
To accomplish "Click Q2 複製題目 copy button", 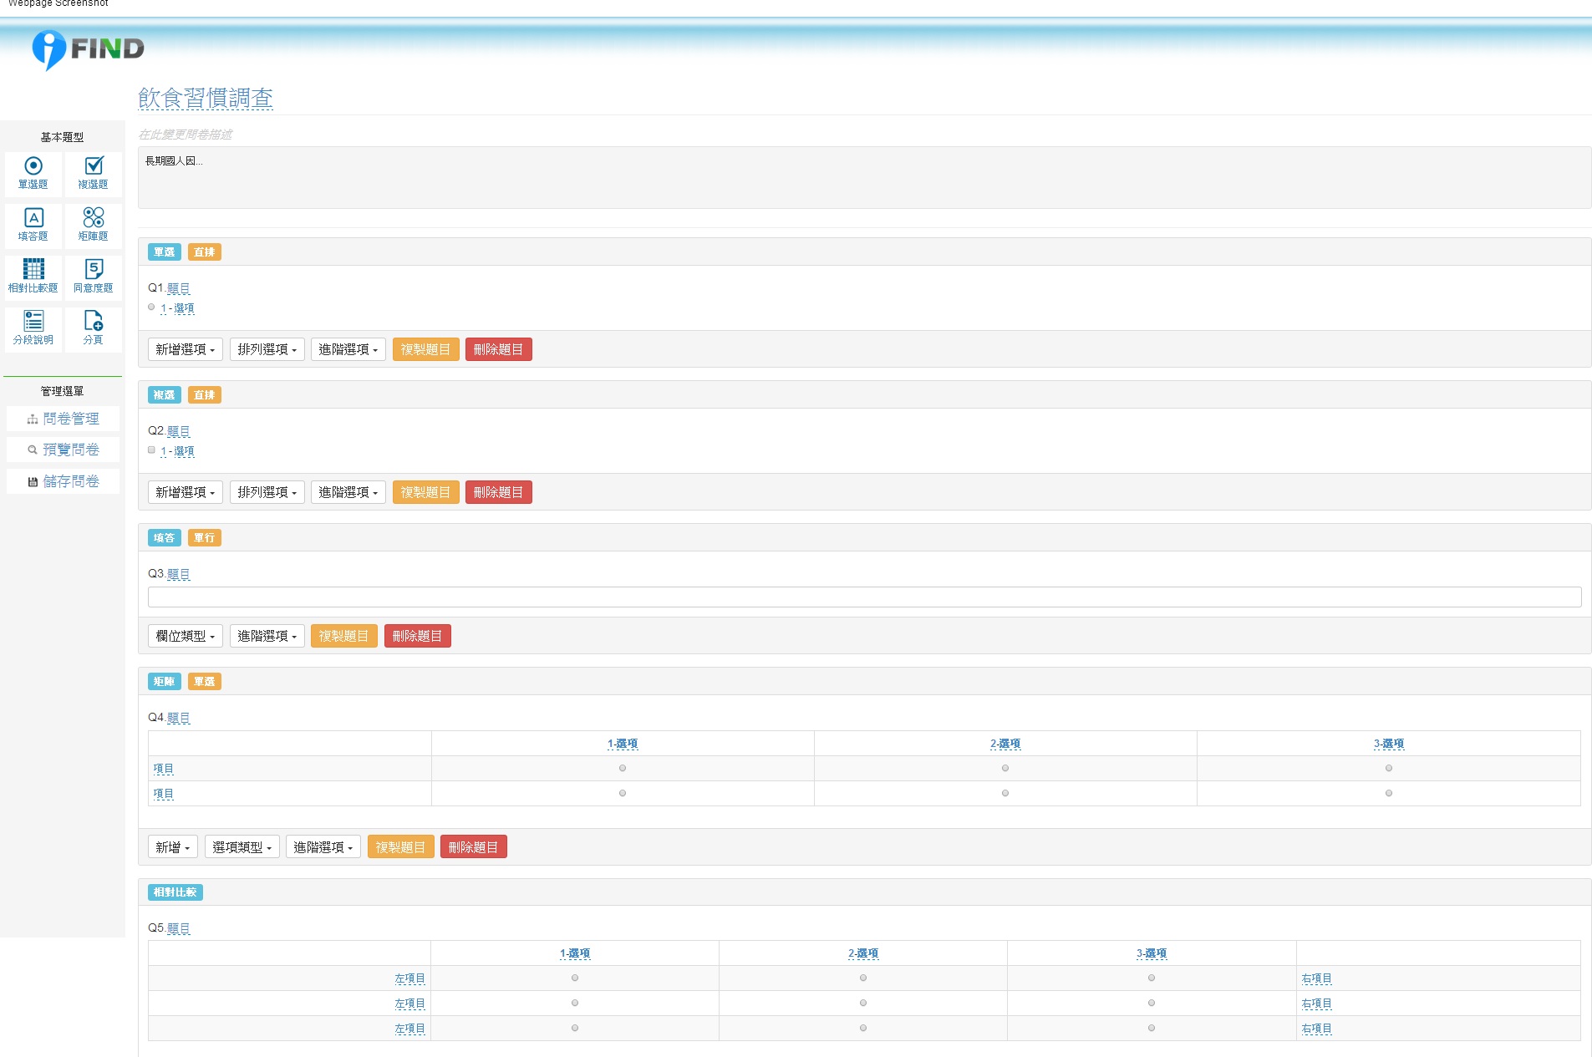I will (x=426, y=492).
